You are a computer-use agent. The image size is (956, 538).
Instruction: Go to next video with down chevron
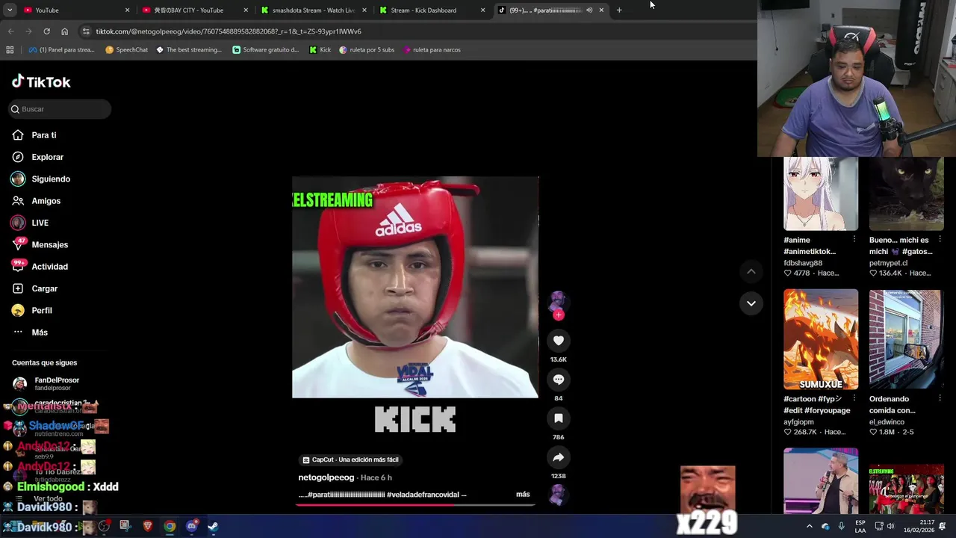click(x=751, y=303)
